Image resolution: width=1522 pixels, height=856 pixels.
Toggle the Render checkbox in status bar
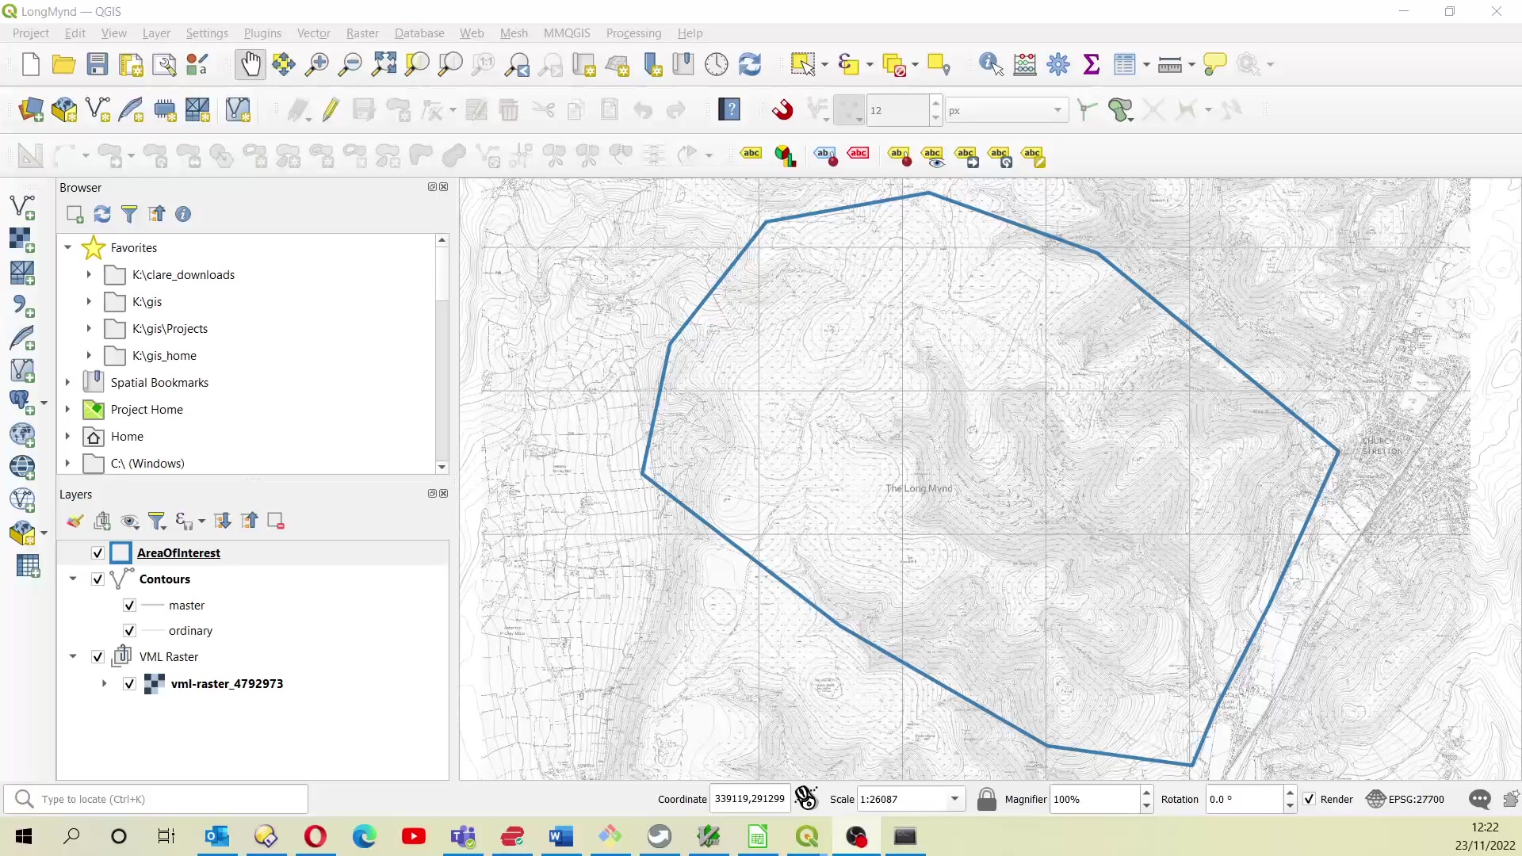point(1311,799)
